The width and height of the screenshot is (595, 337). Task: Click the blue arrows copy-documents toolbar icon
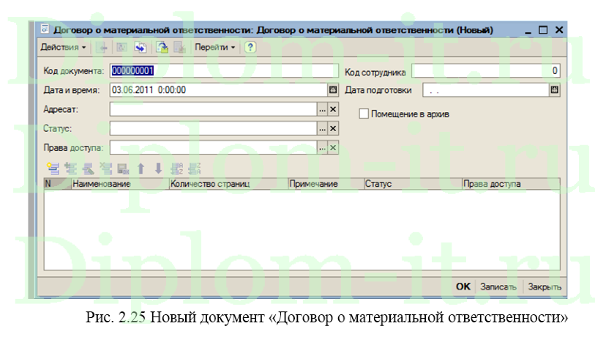[x=141, y=48]
